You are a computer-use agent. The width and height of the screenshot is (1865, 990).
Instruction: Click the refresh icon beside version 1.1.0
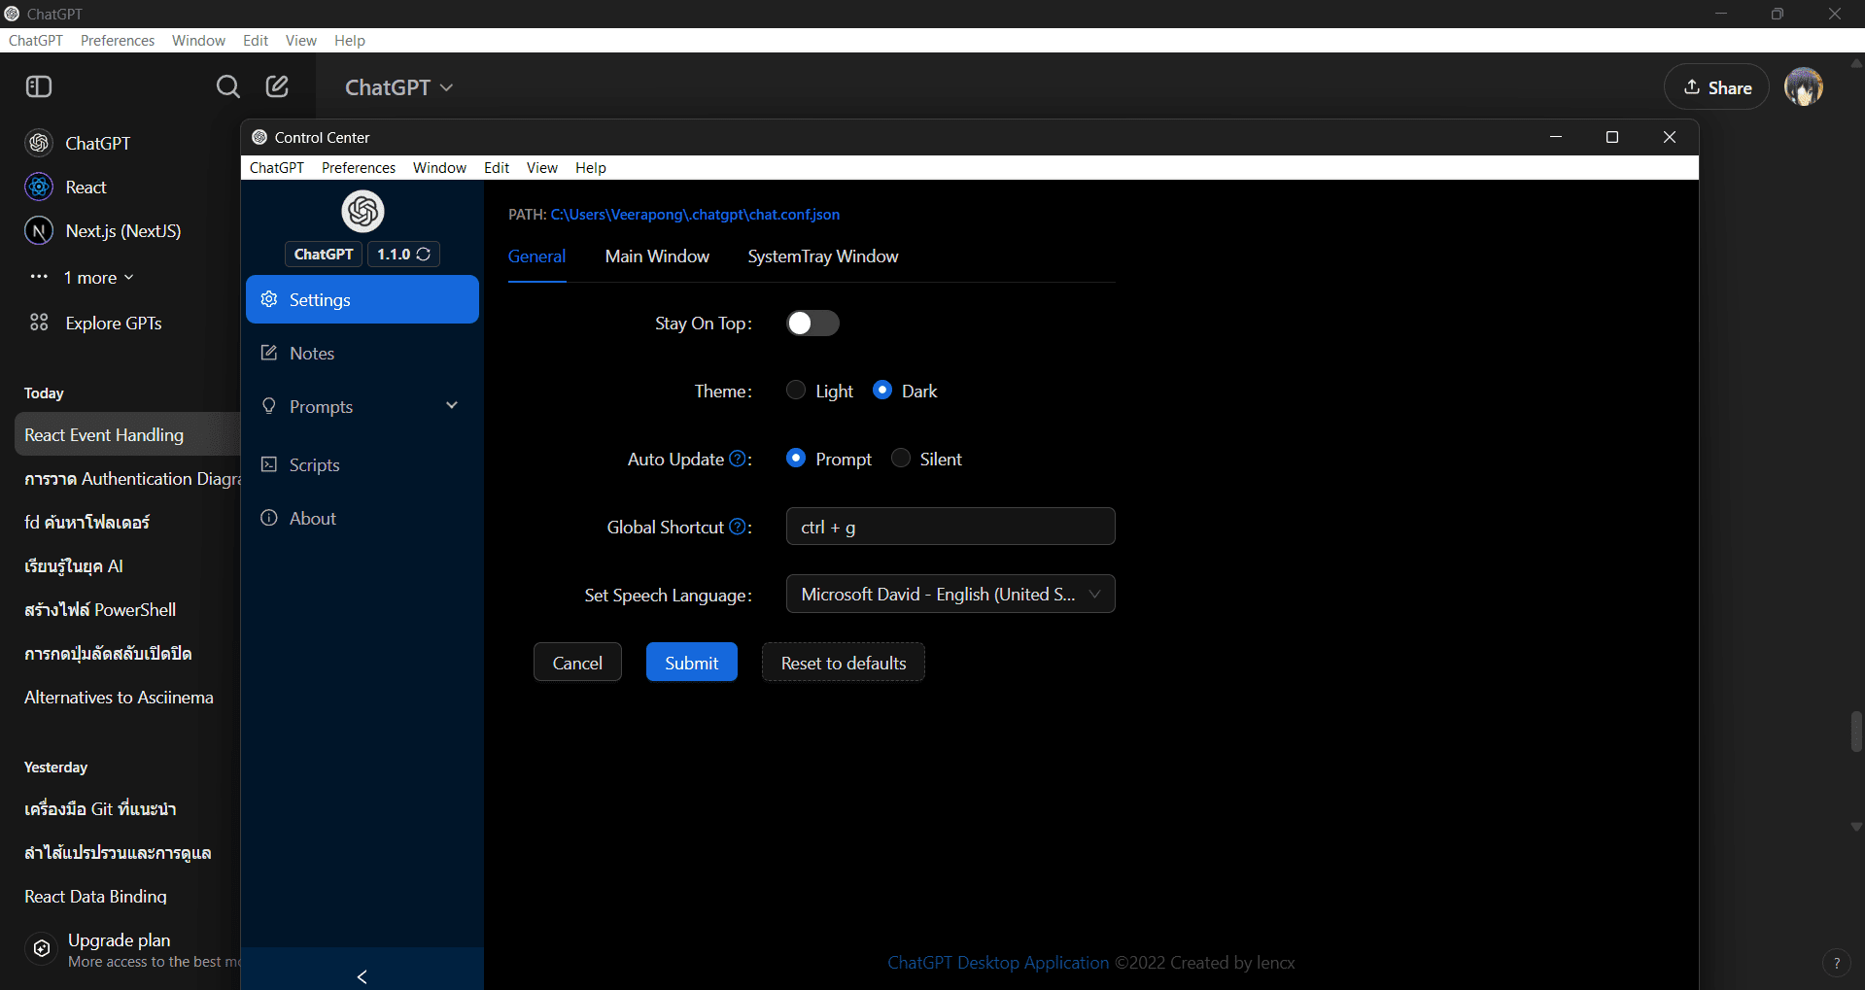424,254
